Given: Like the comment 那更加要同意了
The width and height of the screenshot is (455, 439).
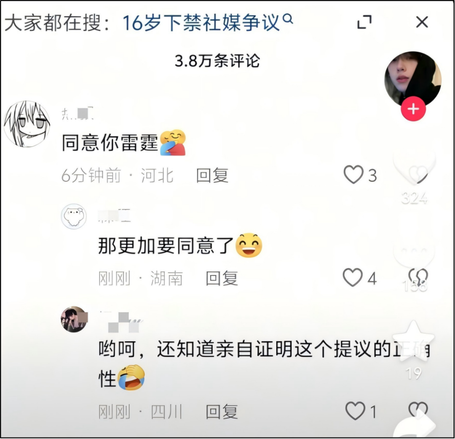Looking at the screenshot, I should click(x=353, y=277).
